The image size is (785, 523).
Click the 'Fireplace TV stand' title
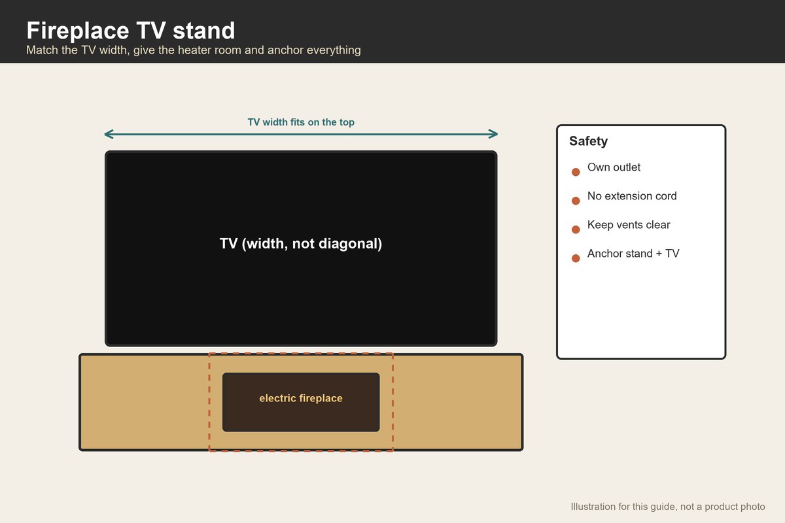click(131, 30)
